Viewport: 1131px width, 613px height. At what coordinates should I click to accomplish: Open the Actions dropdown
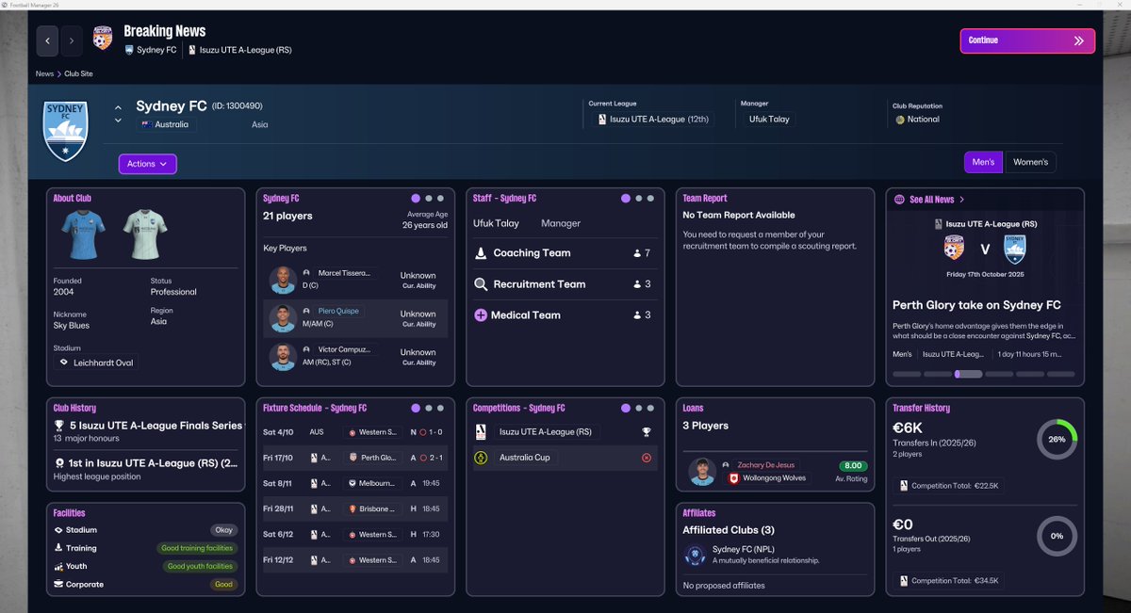coord(148,164)
